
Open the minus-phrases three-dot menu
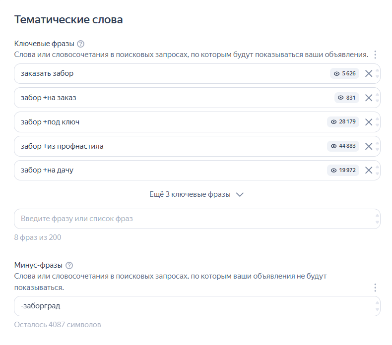point(375,287)
